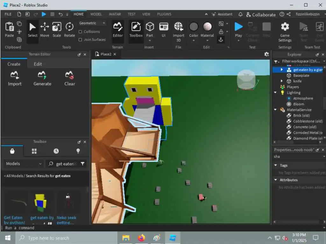
Task: Click the Explorer filter workspace field
Action: (x=301, y=61)
